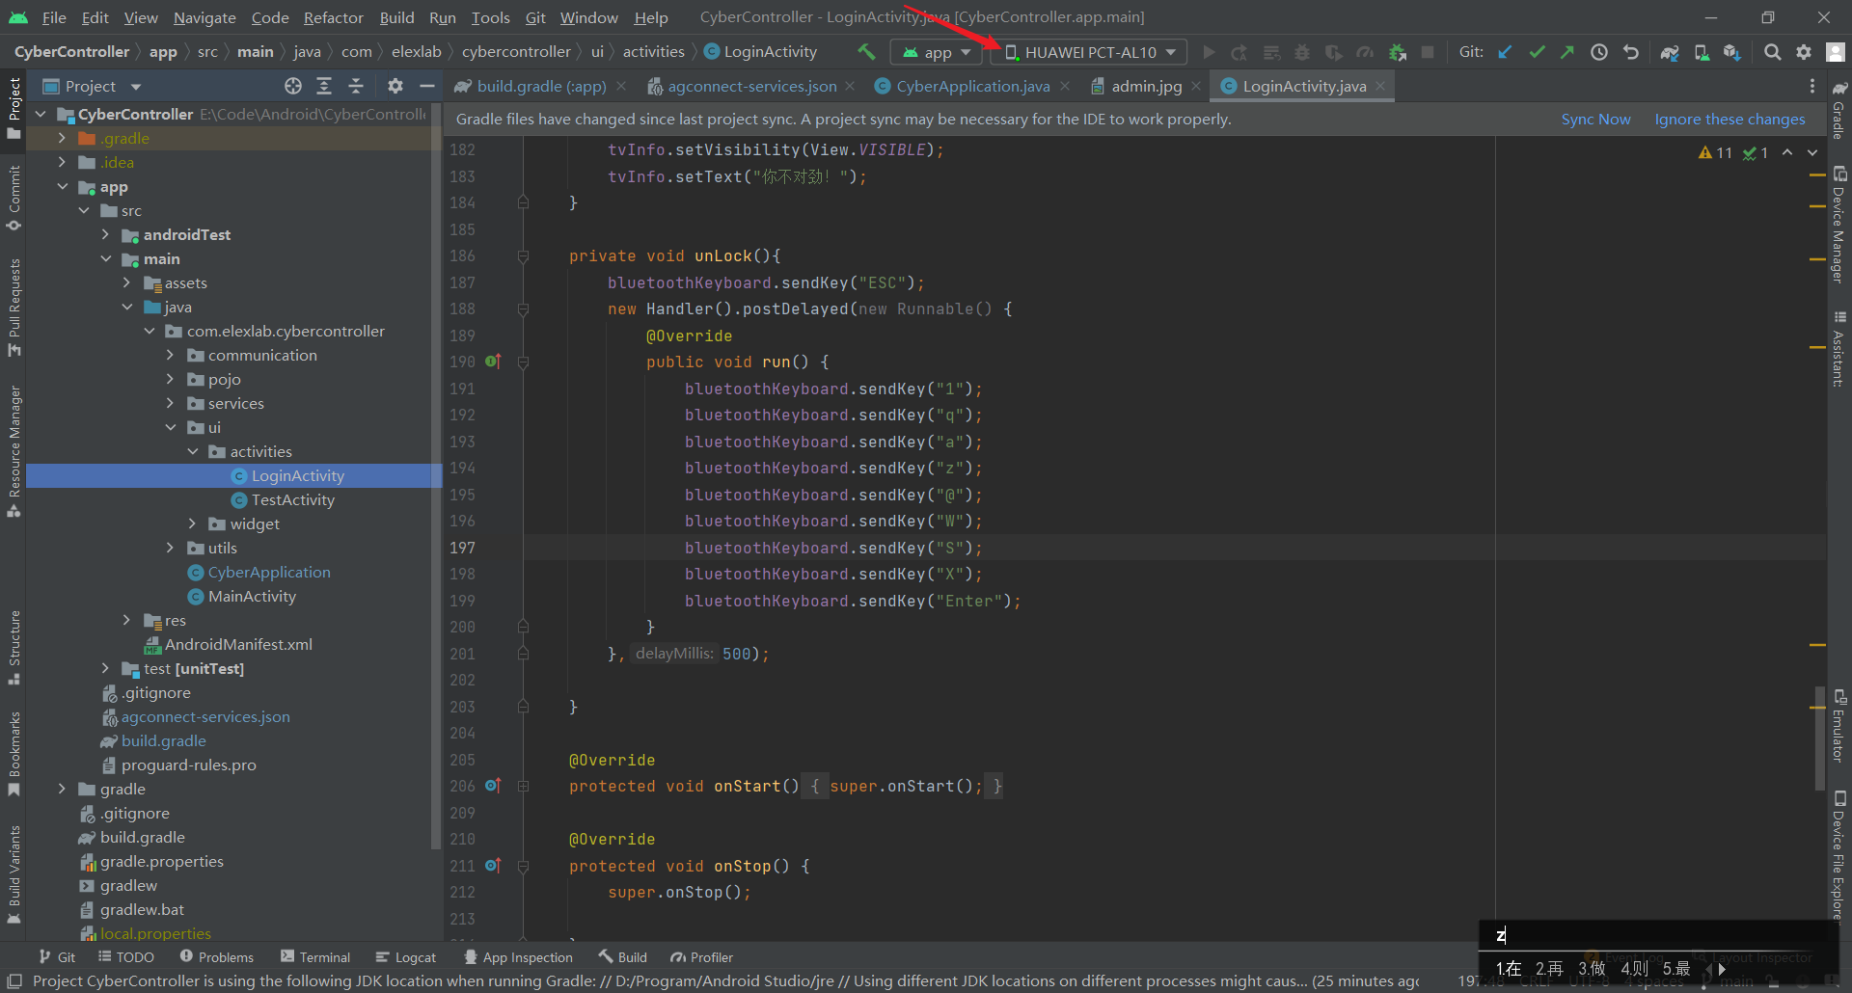Switch to admin.jpg tab
The image size is (1852, 993).
pos(1146,86)
